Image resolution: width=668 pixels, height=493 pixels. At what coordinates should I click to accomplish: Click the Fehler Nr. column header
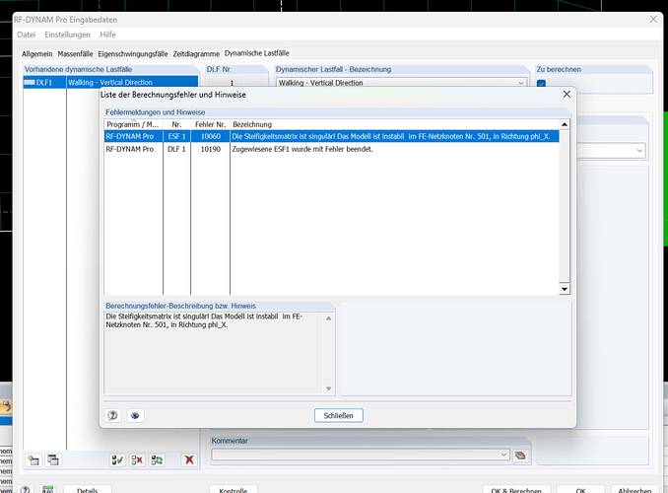[210, 124]
